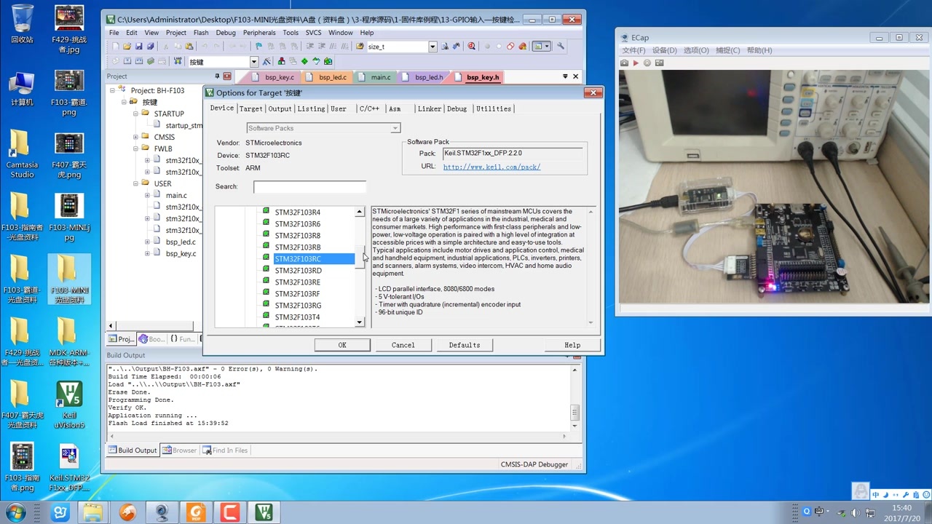Click the Open file toolbar icon
Image resolution: width=932 pixels, height=524 pixels.
127,46
